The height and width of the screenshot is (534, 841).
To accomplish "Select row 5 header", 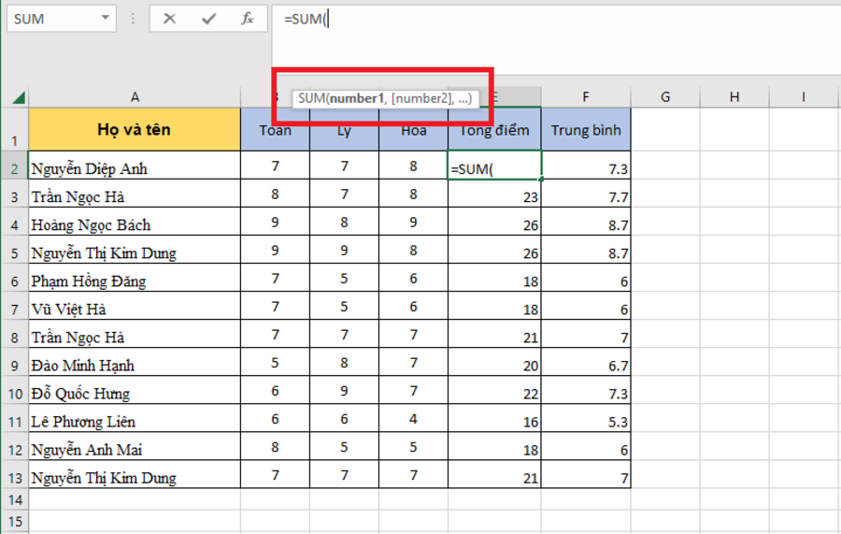I will 14,249.
